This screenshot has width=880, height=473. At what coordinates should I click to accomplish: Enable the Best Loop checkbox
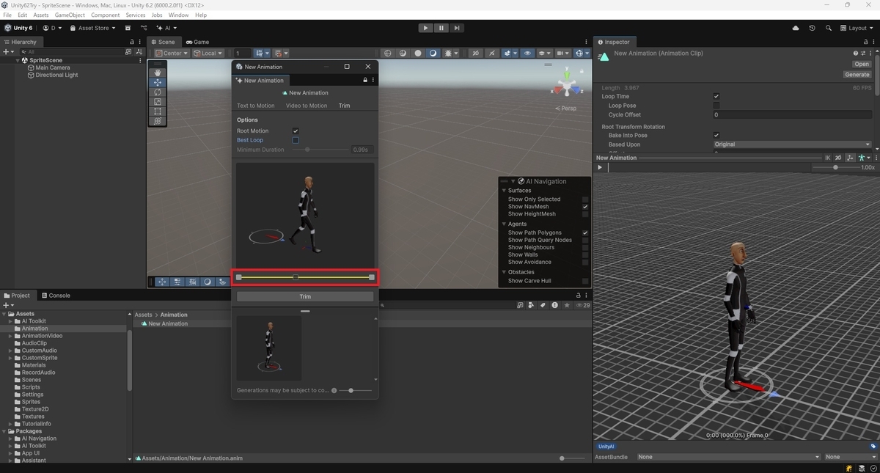tap(296, 140)
